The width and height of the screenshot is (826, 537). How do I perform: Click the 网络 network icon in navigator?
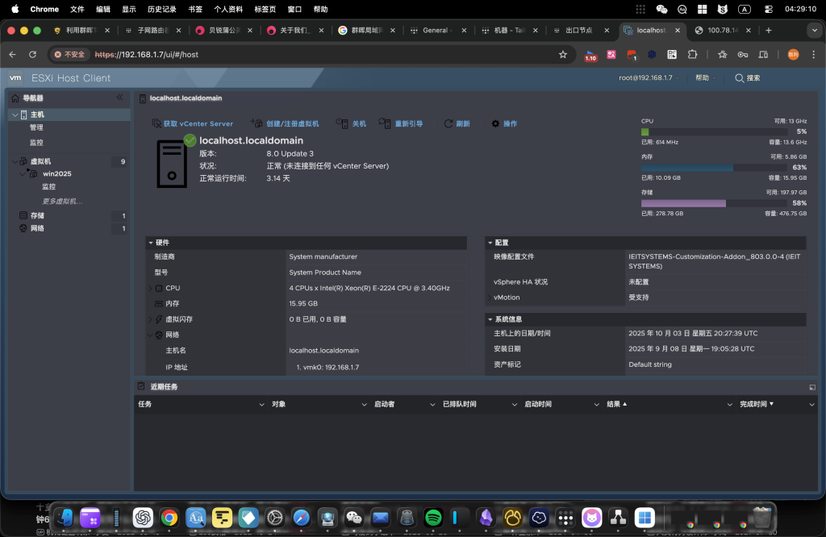(23, 229)
